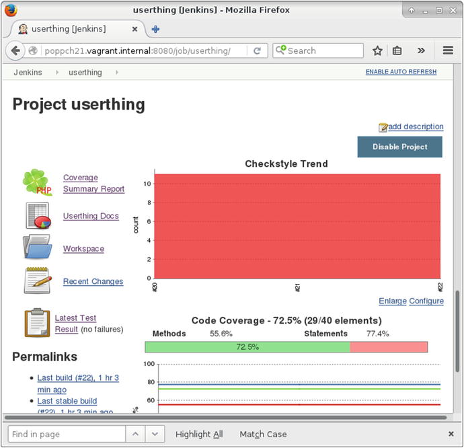The width and height of the screenshot is (464, 448).
Task: Close the userthing [Jenkins] tab
Action: click(134, 29)
